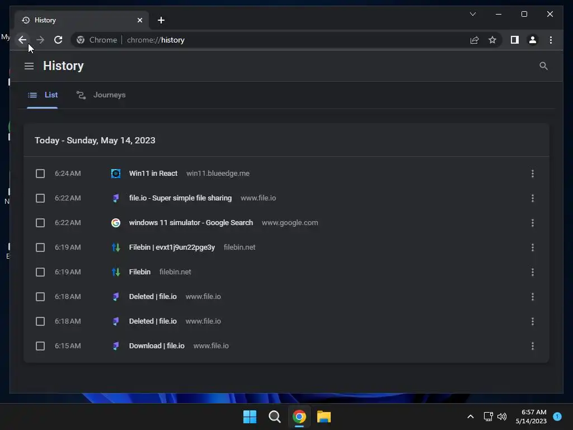Click the volume tray icon
This screenshot has height=430, width=573.
click(x=502, y=417)
